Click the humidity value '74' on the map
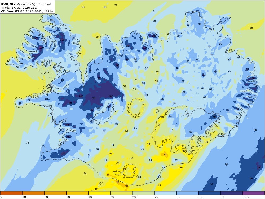 (x=163, y=168)
